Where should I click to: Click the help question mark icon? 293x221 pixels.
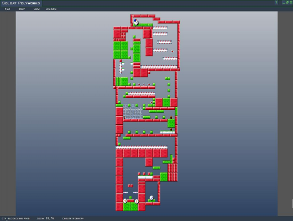276,2
